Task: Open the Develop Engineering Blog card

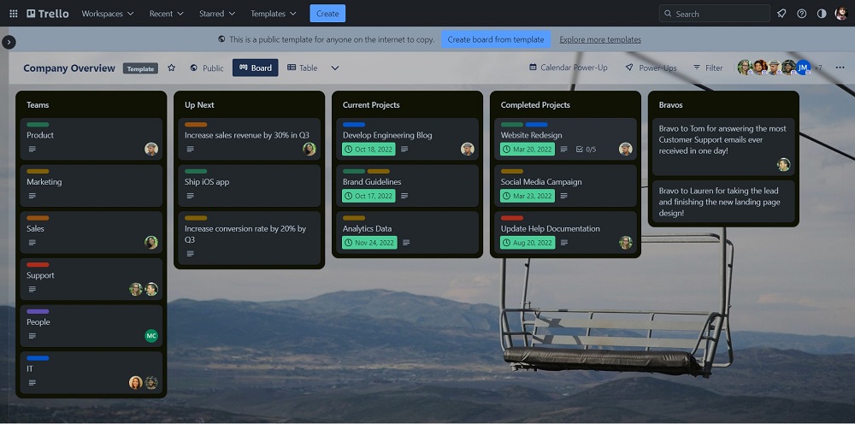Action: (407, 139)
